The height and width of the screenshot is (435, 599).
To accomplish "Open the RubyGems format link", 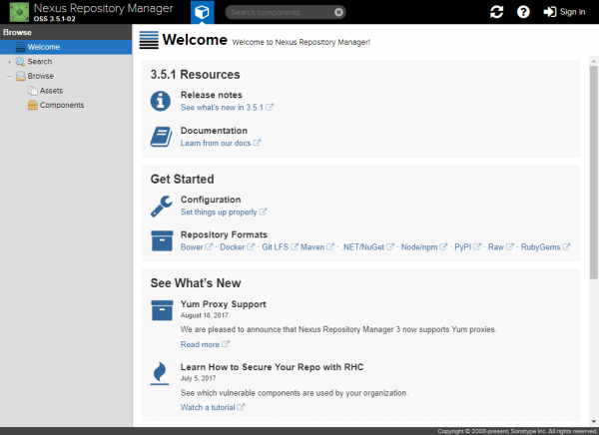I will (x=545, y=247).
